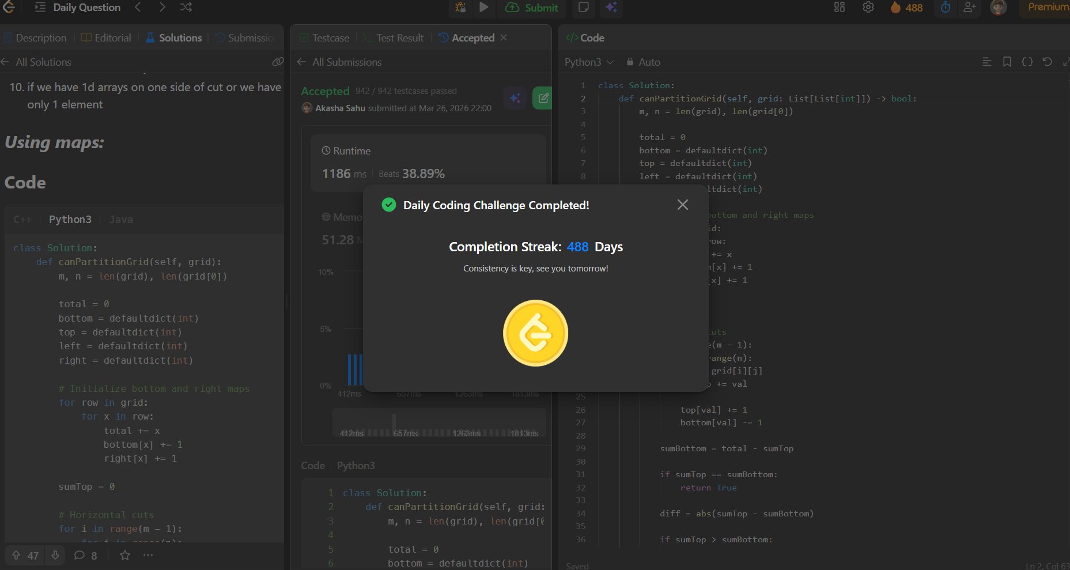
Task: Upvote the solution with 47 votes
Action: point(17,555)
